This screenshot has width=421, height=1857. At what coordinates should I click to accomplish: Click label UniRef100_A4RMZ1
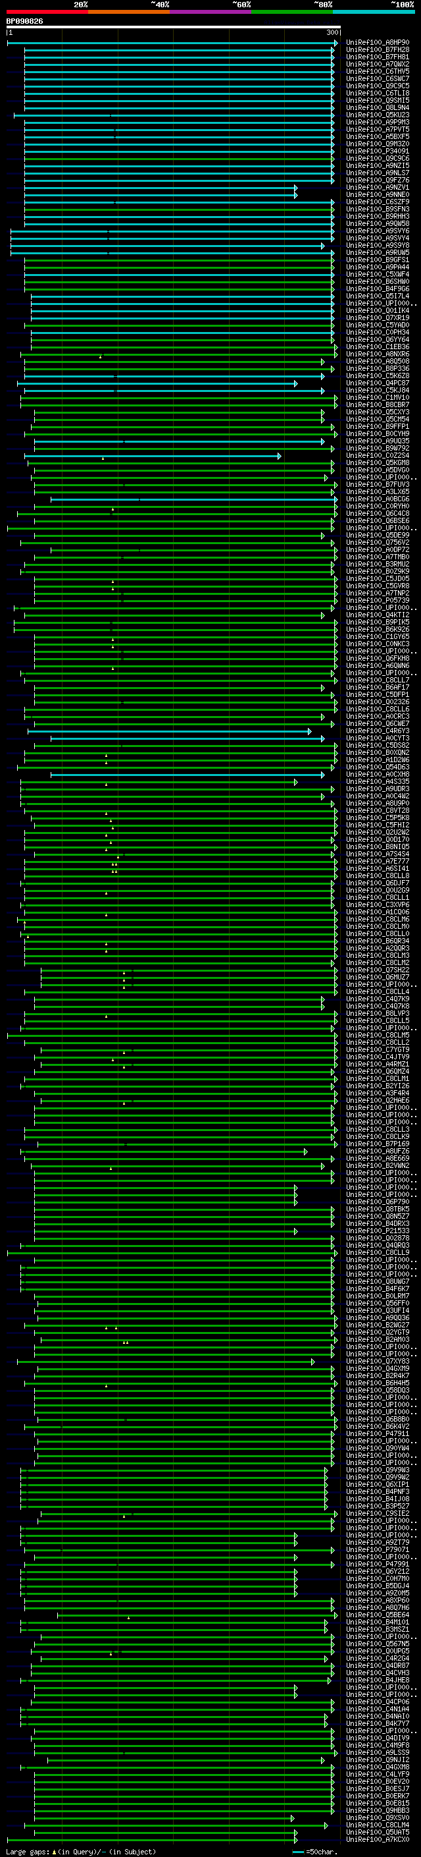pyautogui.click(x=378, y=1064)
